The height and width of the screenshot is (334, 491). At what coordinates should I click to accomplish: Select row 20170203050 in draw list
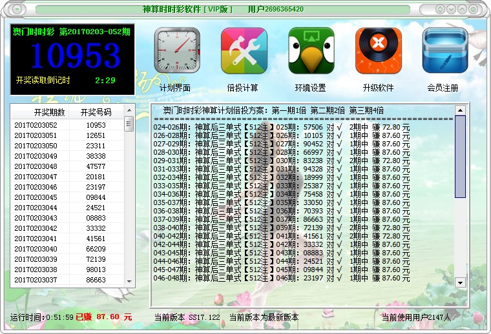[67, 146]
